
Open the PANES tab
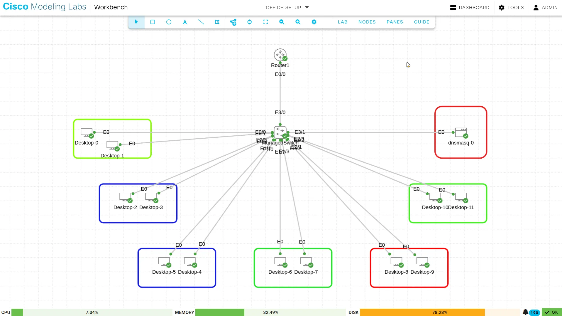(x=395, y=22)
